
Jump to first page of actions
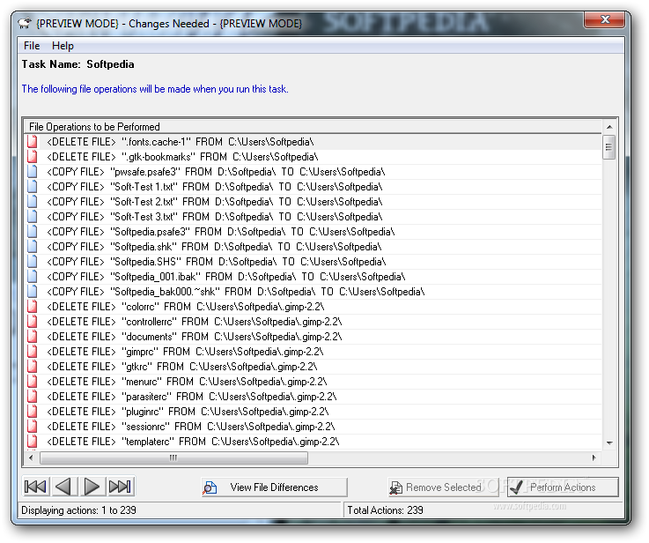(35, 487)
